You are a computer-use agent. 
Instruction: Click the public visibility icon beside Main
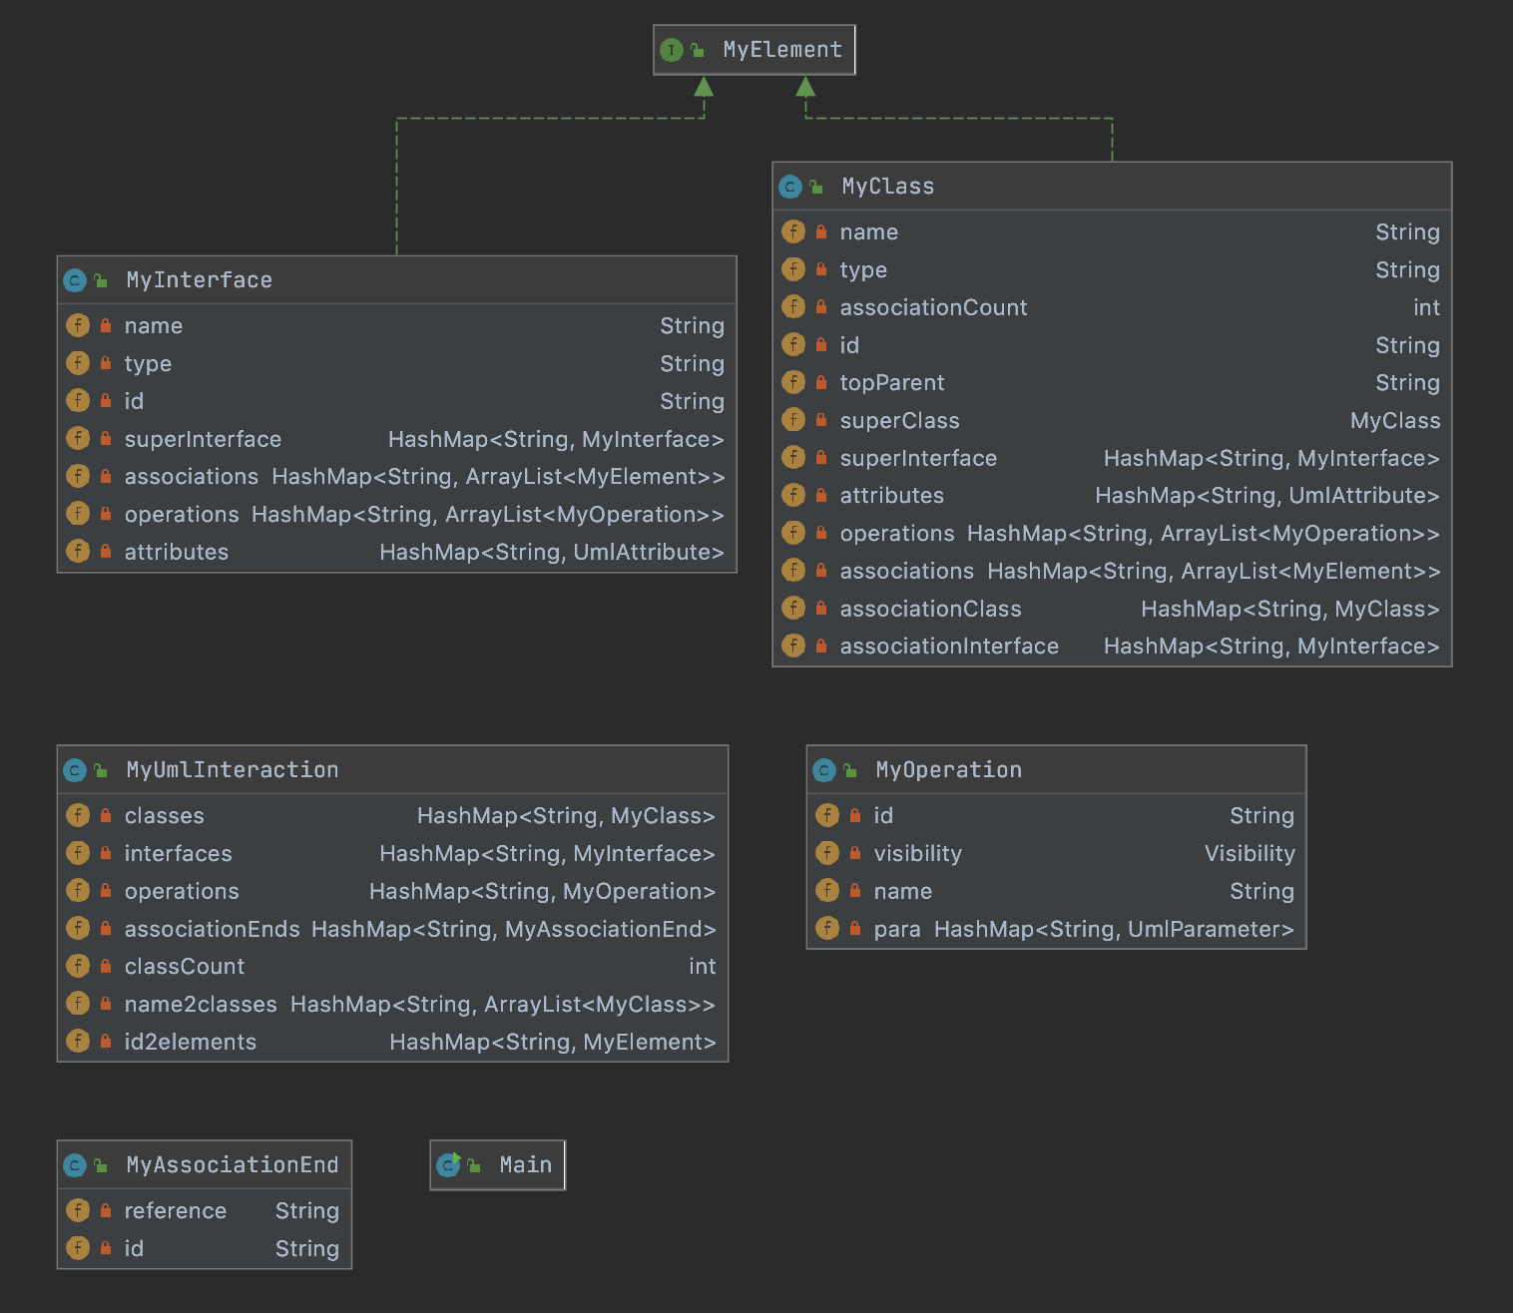pos(474,1165)
